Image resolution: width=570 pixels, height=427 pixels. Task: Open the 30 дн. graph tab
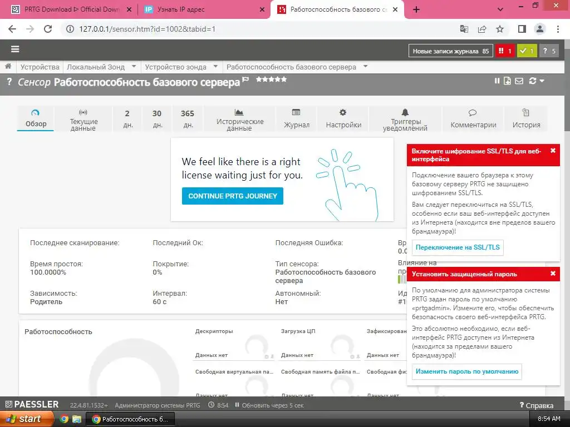[157, 118]
